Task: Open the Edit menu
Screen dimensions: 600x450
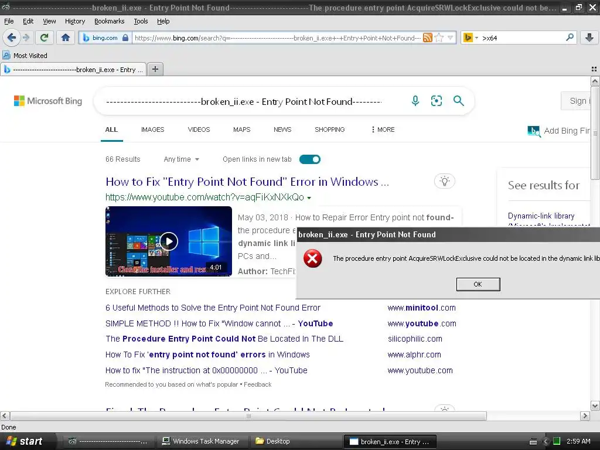Action: click(x=28, y=21)
